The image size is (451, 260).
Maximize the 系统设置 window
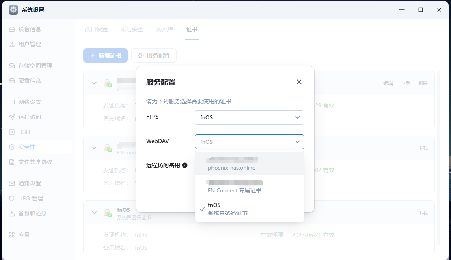pos(421,10)
